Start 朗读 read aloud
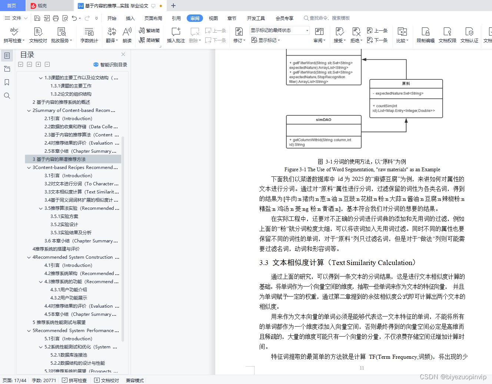 point(127,35)
